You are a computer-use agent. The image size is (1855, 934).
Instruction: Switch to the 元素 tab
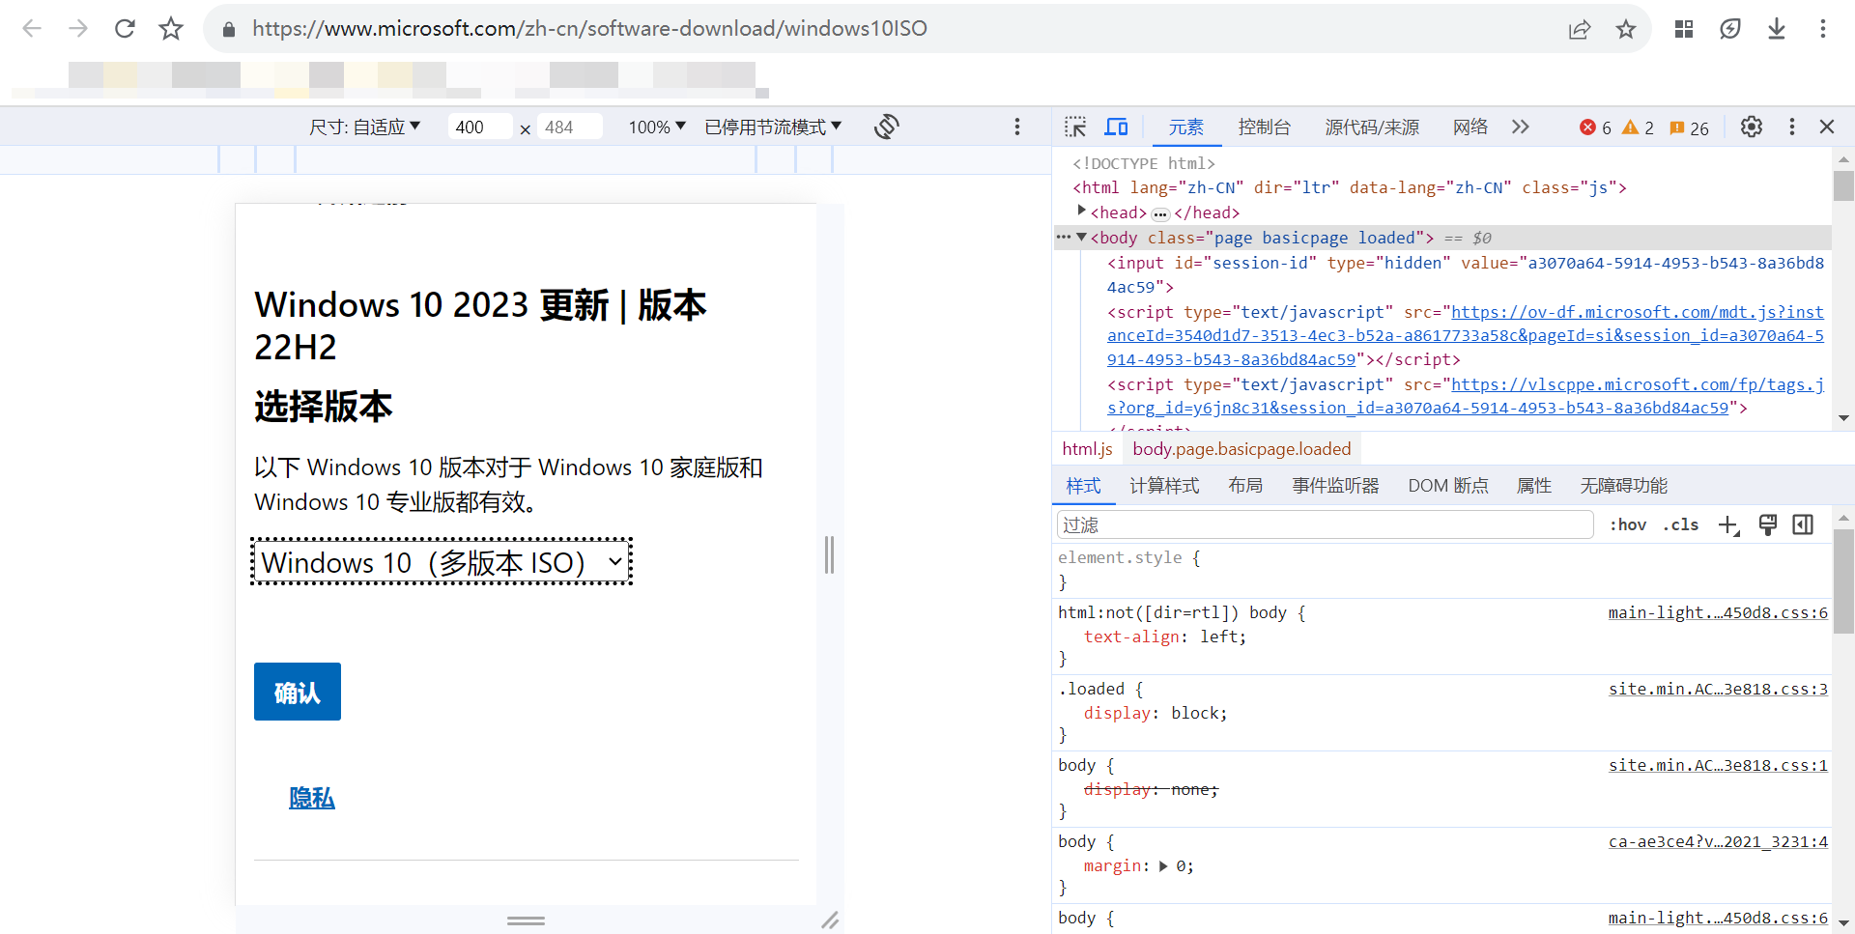click(x=1186, y=127)
